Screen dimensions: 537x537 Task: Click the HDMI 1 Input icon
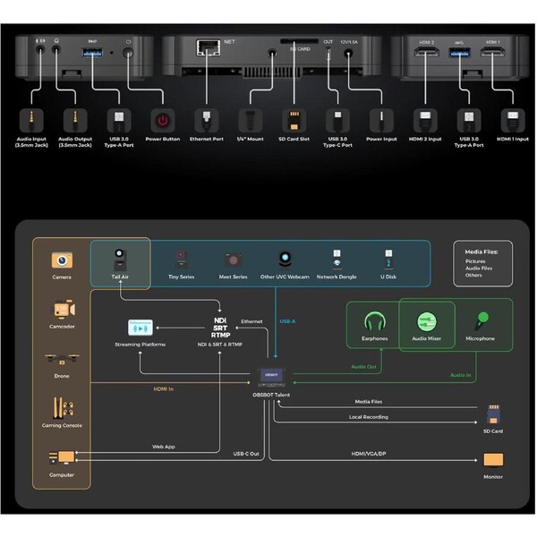click(513, 121)
